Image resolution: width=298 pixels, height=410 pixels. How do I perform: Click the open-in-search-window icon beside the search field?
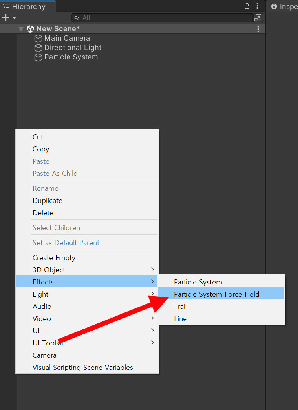click(x=258, y=18)
